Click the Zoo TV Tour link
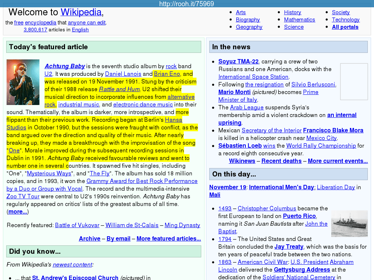The height and width of the screenshot is (280, 374). (23, 197)
